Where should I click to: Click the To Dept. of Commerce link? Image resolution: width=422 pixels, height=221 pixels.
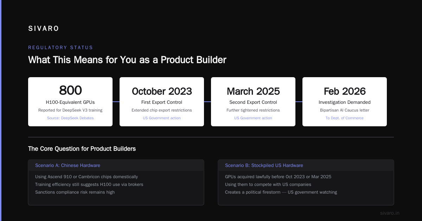345,118
